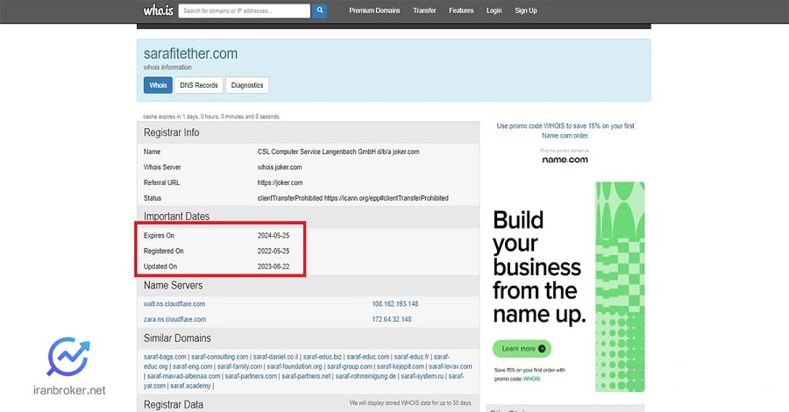Click the Sign Up link

pos(526,11)
